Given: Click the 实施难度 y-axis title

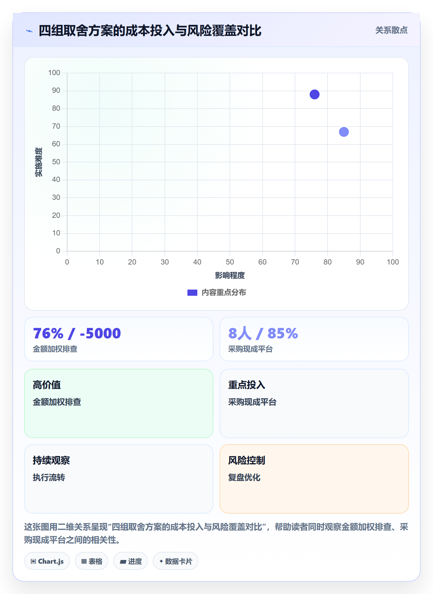Looking at the screenshot, I should 39,162.
